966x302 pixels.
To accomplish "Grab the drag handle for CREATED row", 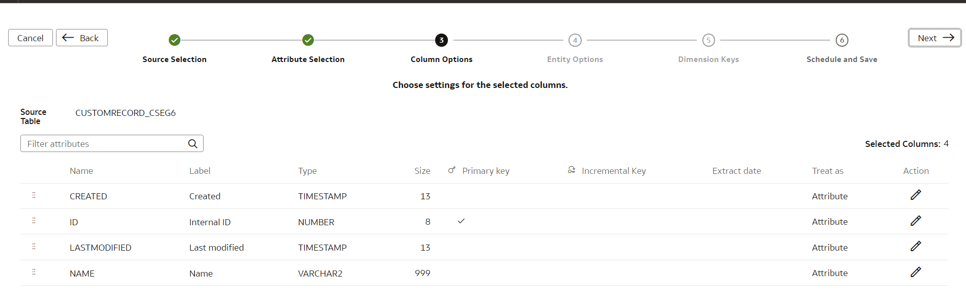I will point(34,195).
